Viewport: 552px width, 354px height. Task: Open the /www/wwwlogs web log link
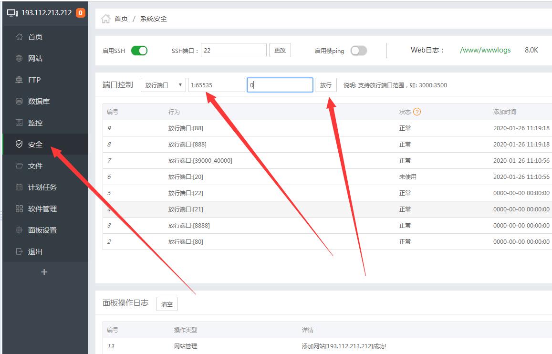coord(485,50)
